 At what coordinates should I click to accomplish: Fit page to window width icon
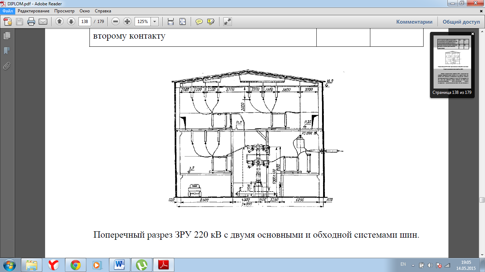pyautogui.click(x=171, y=22)
